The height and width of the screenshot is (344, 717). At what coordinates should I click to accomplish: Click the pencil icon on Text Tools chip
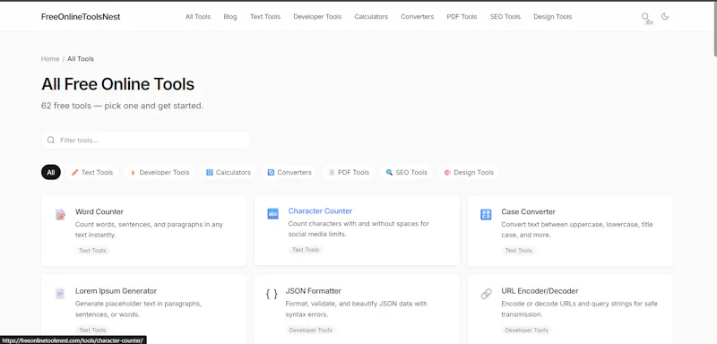(x=75, y=173)
